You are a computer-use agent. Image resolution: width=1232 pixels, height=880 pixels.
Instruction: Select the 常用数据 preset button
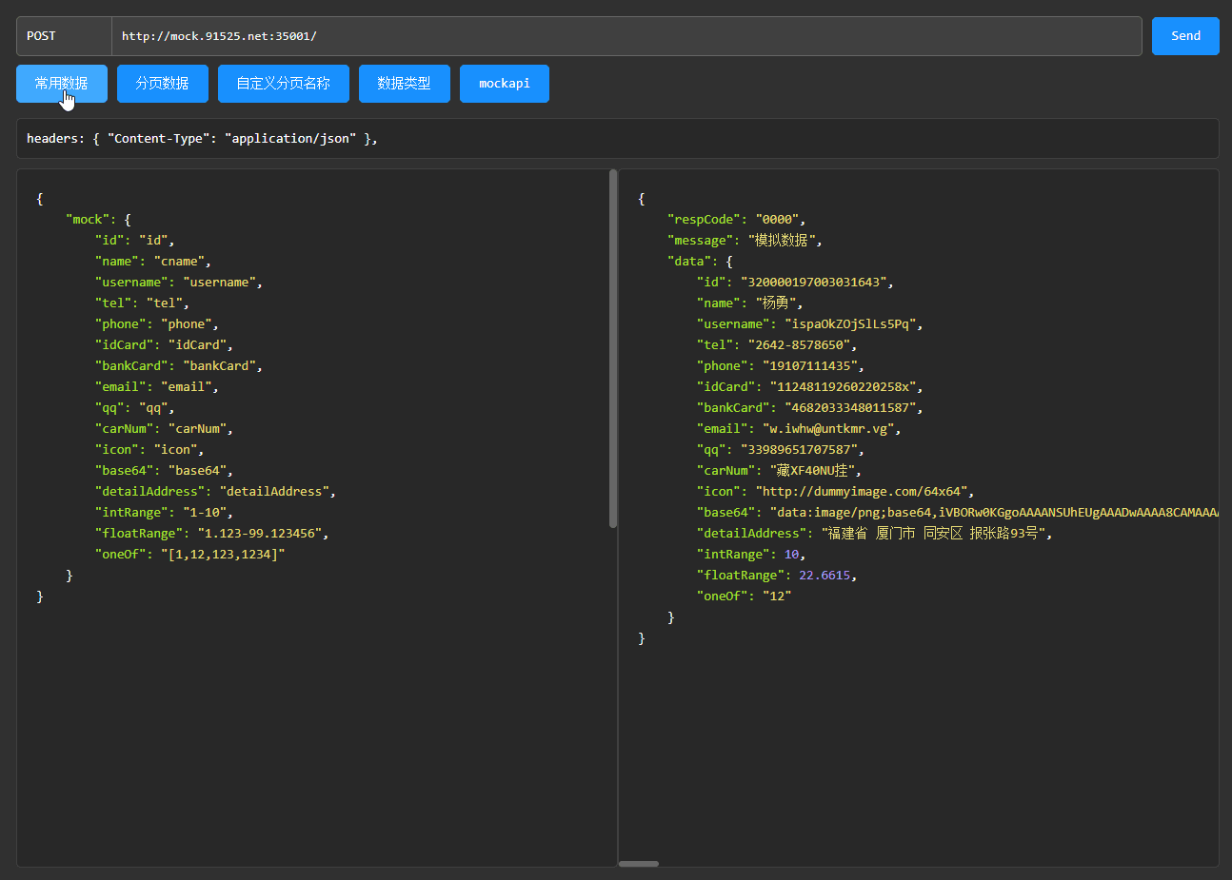62,84
